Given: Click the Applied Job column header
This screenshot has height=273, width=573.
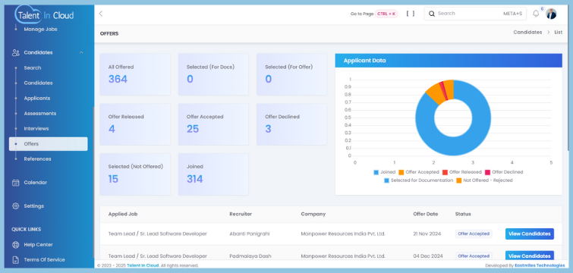Looking at the screenshot, I should [123, 214].
